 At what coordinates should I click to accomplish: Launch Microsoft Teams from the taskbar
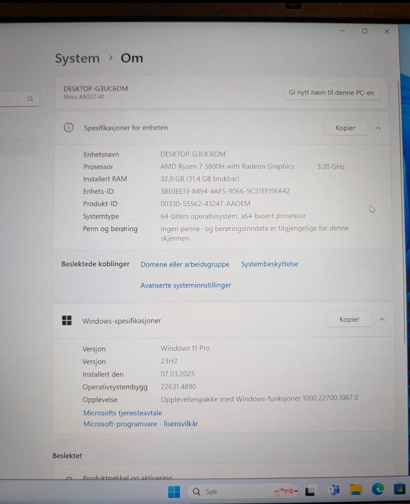(334, 490)
